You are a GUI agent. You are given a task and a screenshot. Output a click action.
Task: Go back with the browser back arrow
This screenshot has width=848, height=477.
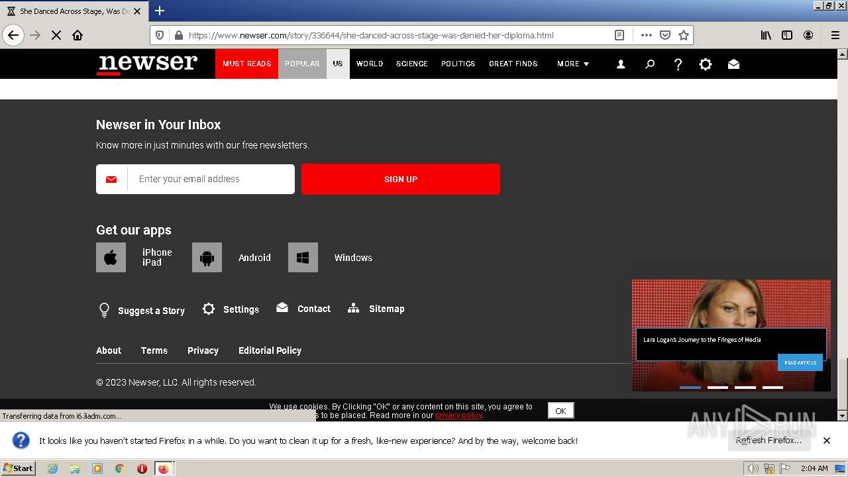[13, 35]
